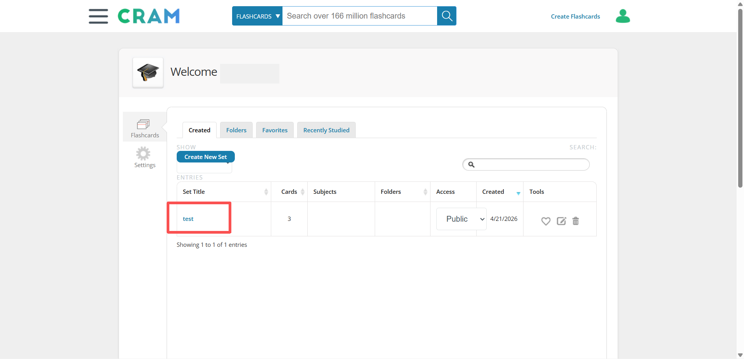Switch to the Favorites tab
The image size is (744, 359).
click(275, 130)
